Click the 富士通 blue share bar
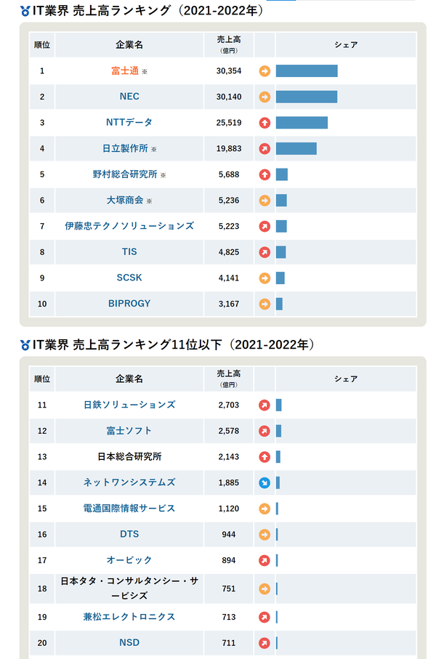 click(307, 71)
